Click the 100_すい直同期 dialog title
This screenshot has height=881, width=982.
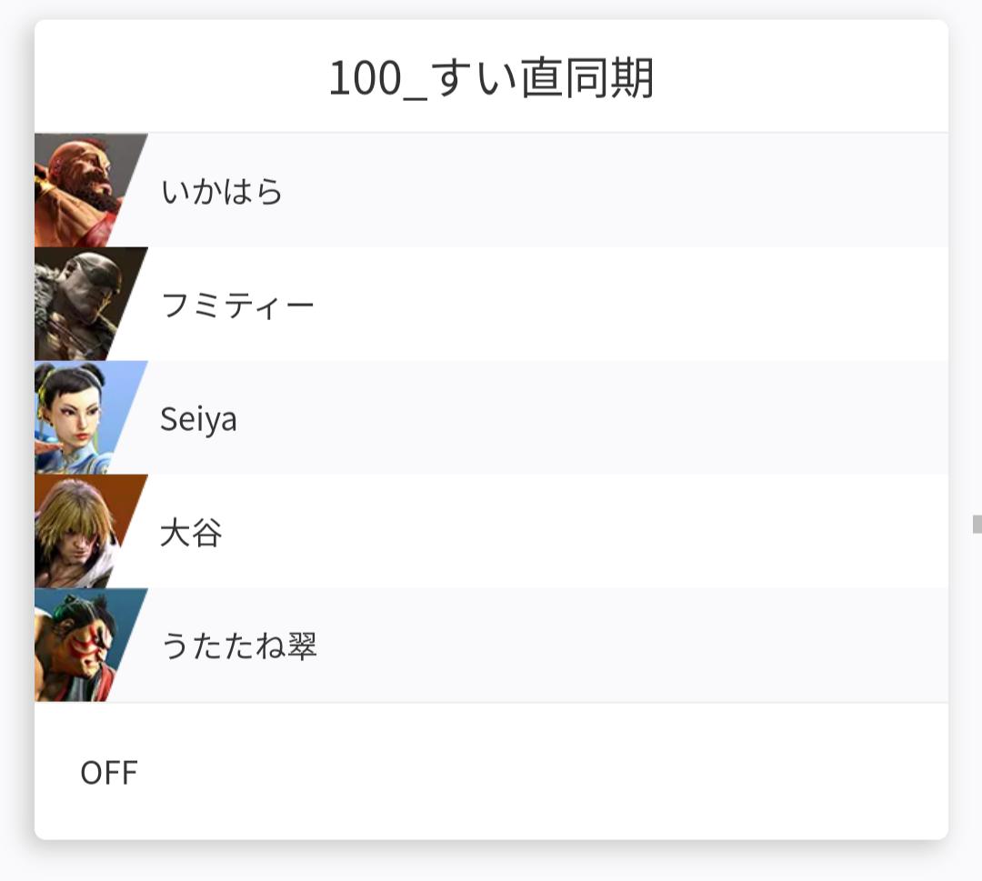(x=491, y=79)
